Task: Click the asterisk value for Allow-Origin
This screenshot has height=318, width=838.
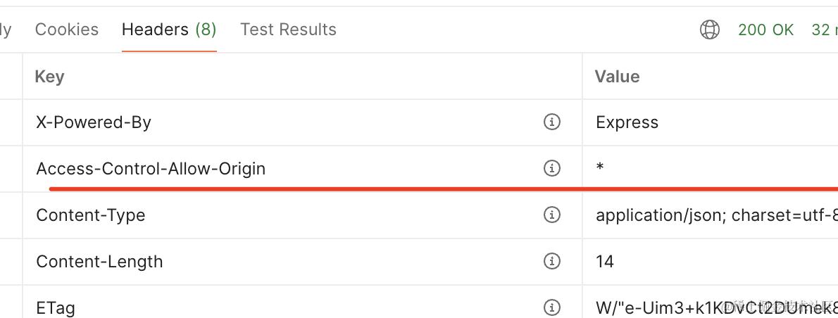Action: [600, 169]
